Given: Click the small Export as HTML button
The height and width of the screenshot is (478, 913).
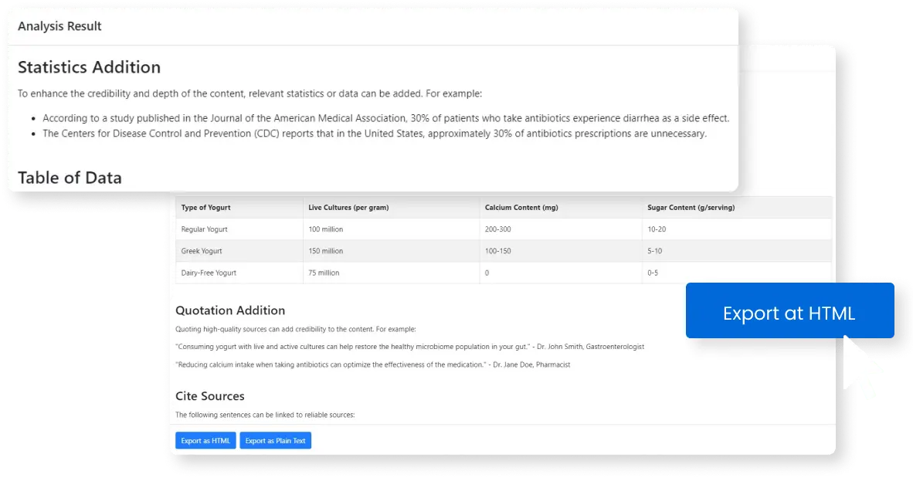Looking at the screenshot, I should (x=205, y=441).
